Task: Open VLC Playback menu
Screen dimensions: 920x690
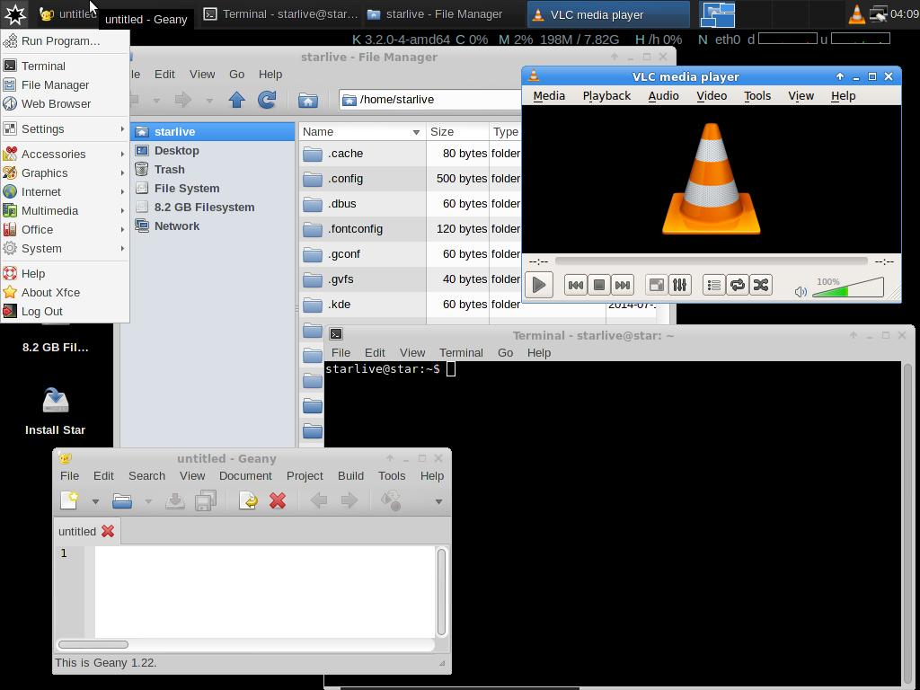Action: tap(606, 95)
